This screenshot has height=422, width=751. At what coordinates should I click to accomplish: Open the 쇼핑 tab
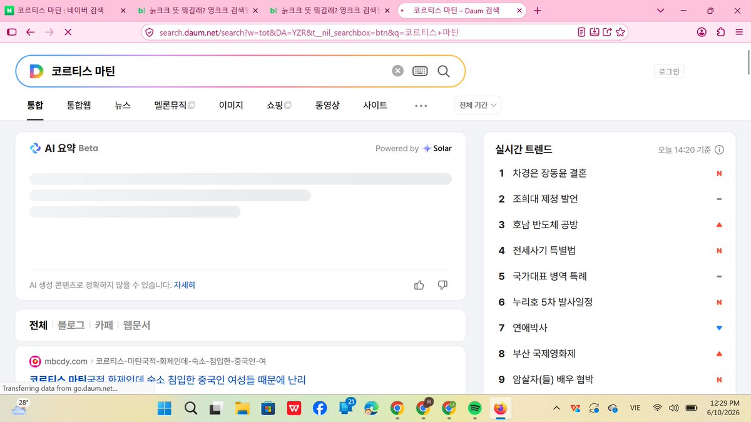(279, 105)
